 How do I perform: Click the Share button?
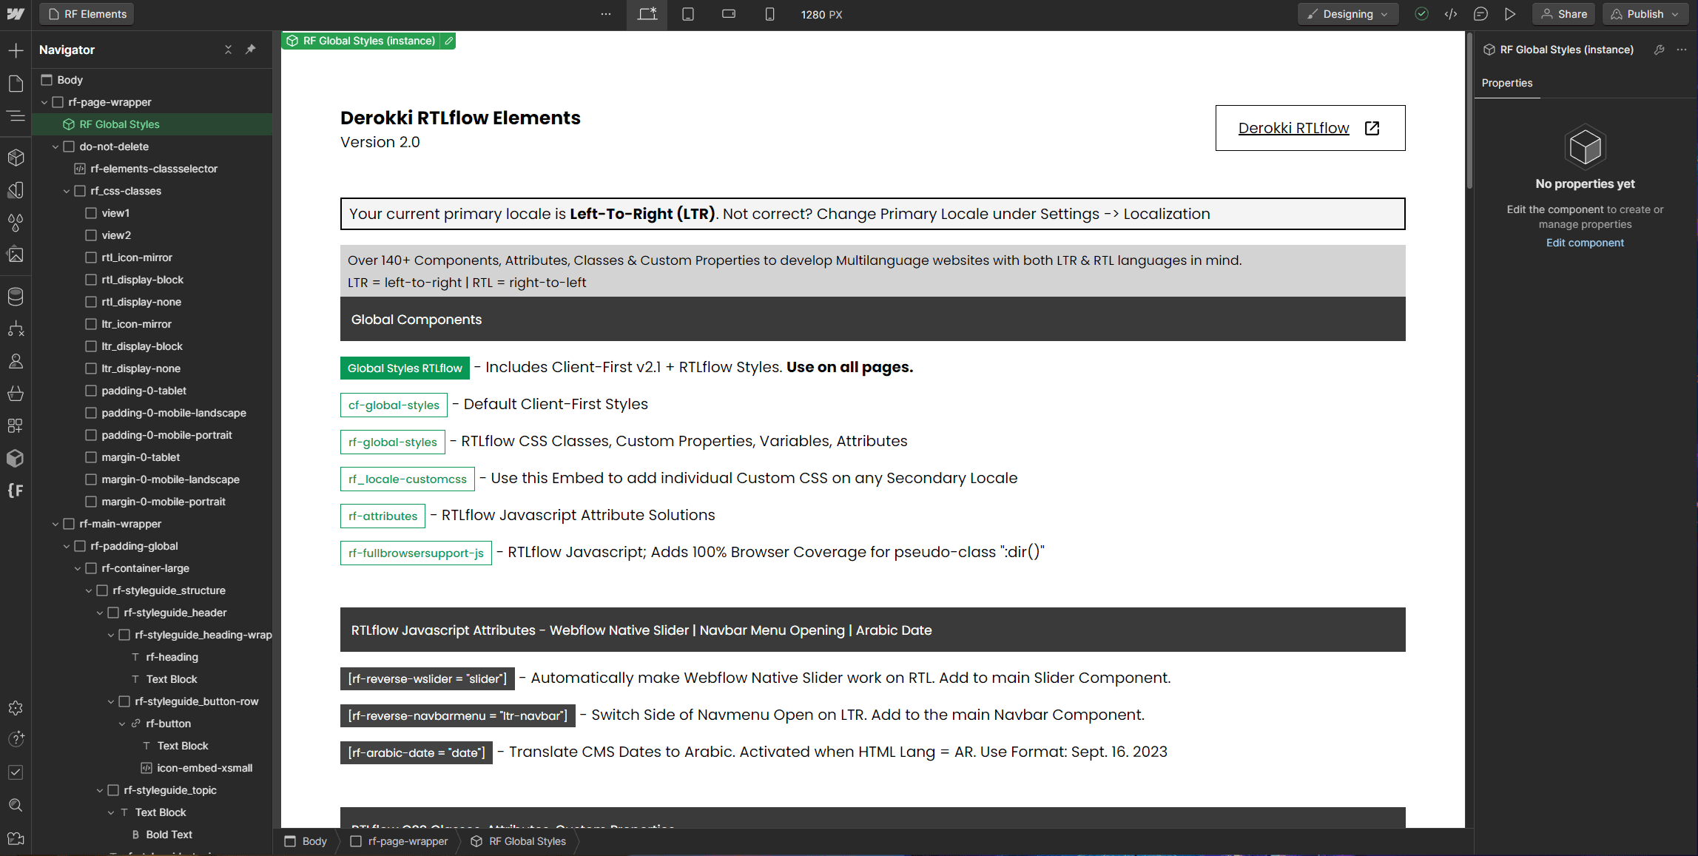coord(1565,14)
